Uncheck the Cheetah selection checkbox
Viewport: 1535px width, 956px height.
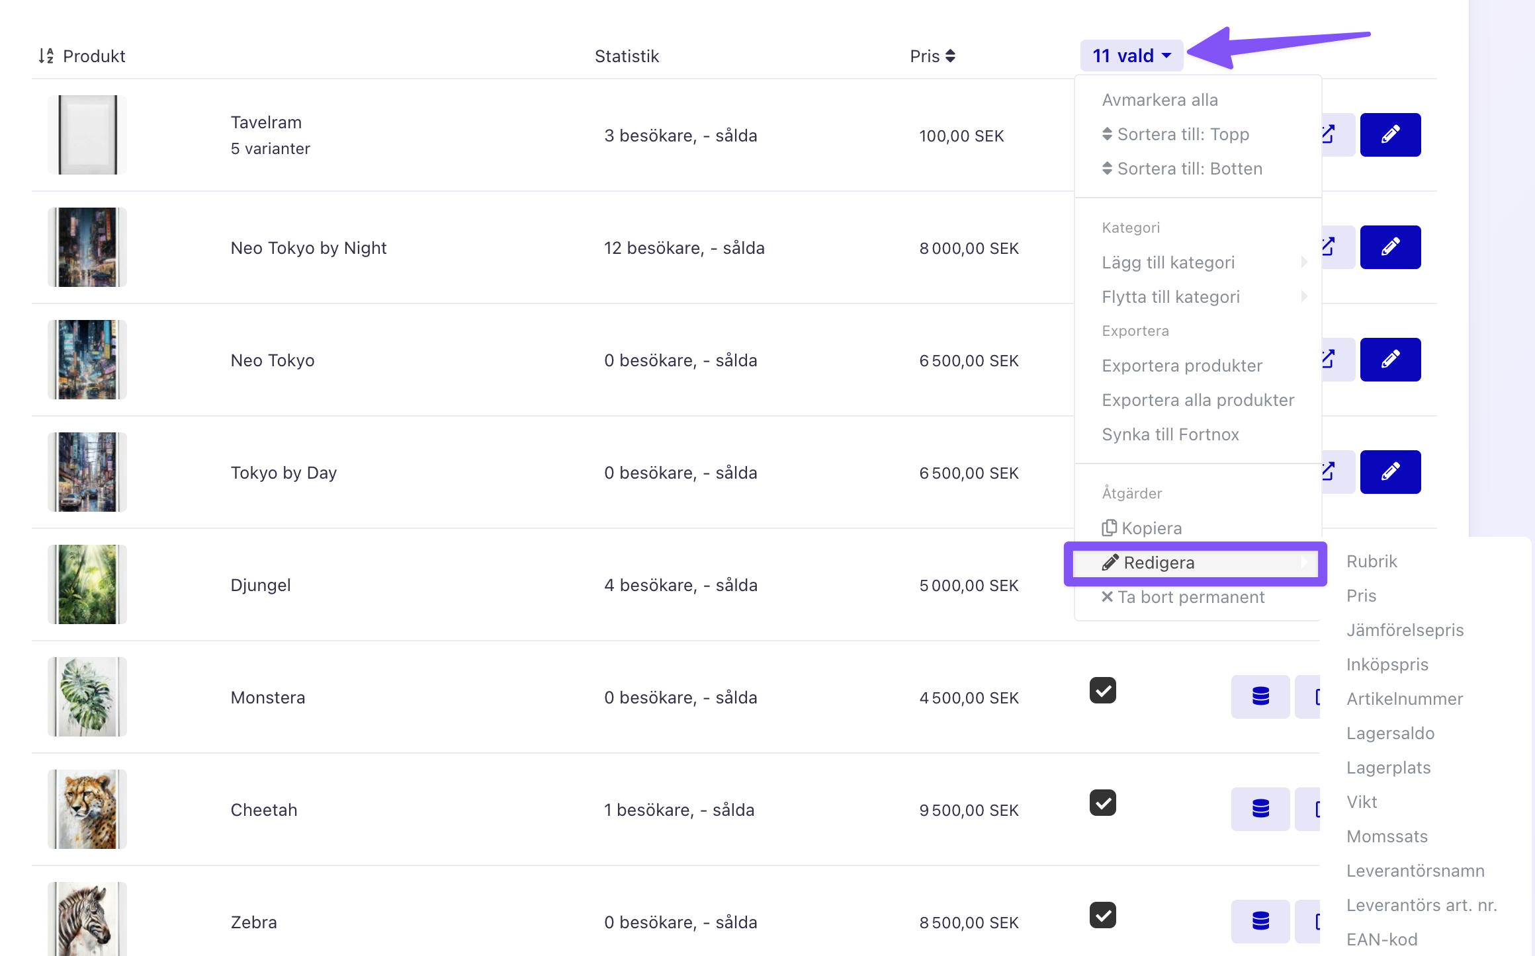[1103, 803]
